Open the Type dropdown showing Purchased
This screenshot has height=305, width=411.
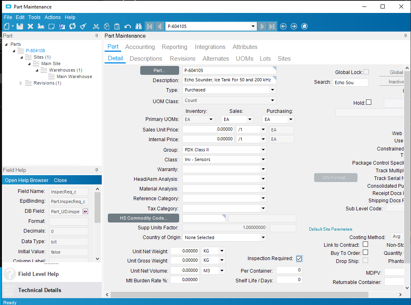point(273,90)
